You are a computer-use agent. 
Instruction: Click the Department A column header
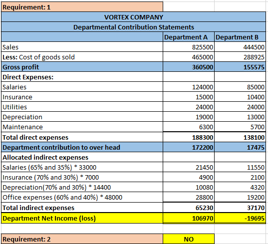[x=189, y=37]
